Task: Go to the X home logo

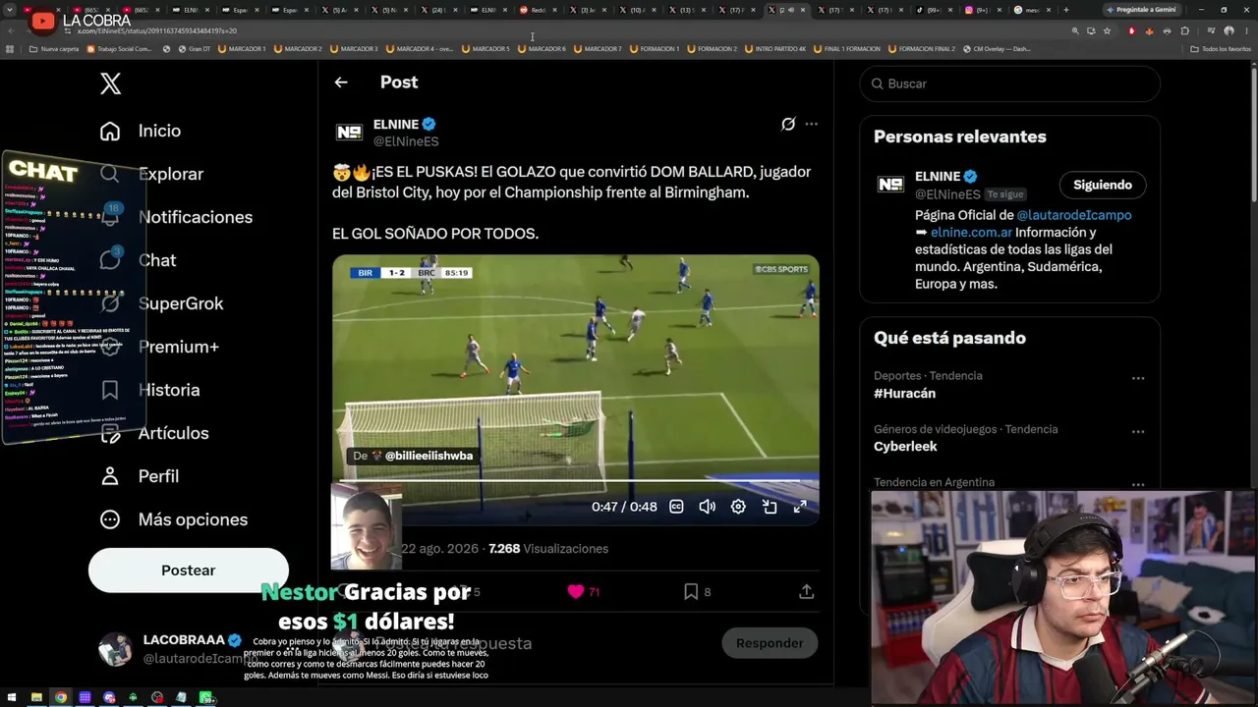Action: pyautogui.click(x=111, y=83)
